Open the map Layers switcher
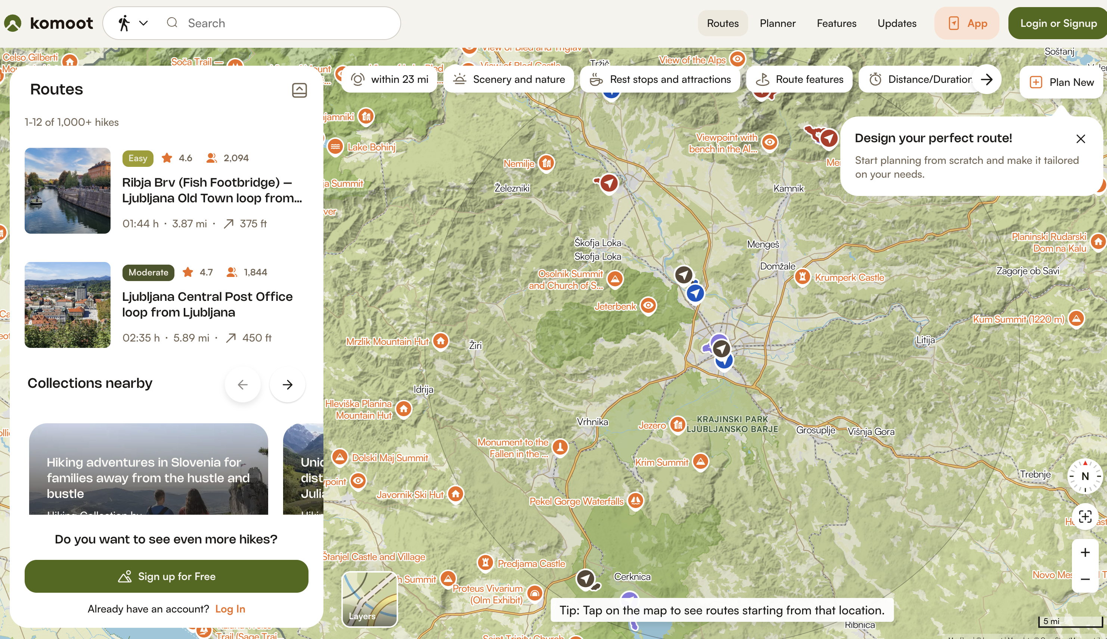The width and height of the screenshot is (1107, 639). pos(370,599)
